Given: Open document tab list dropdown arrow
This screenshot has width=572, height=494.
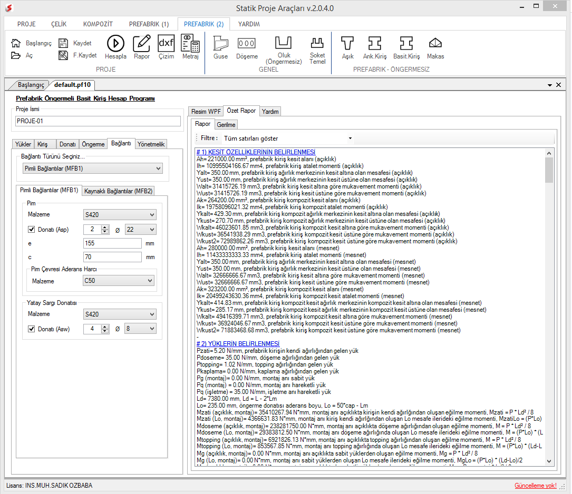Looking at the screenshot, I should tap(550, 85).
